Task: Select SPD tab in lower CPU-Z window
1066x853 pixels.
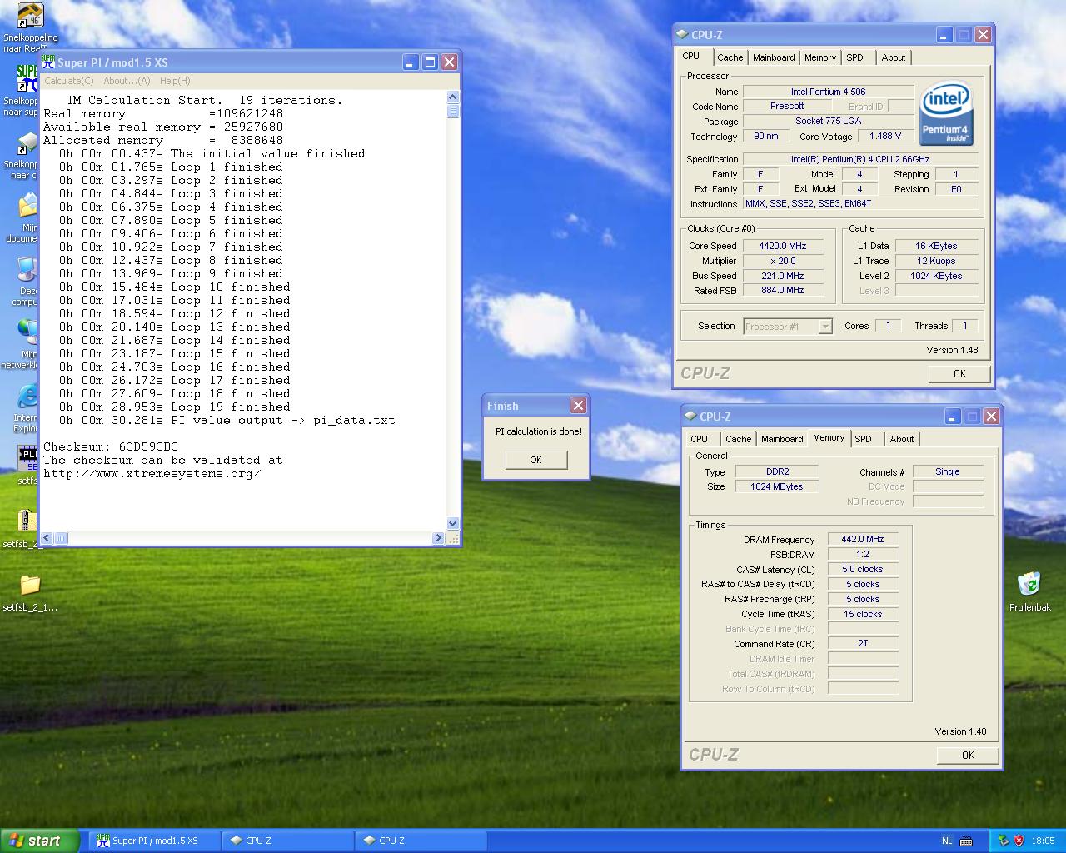Action: click(x=864, y=439)
